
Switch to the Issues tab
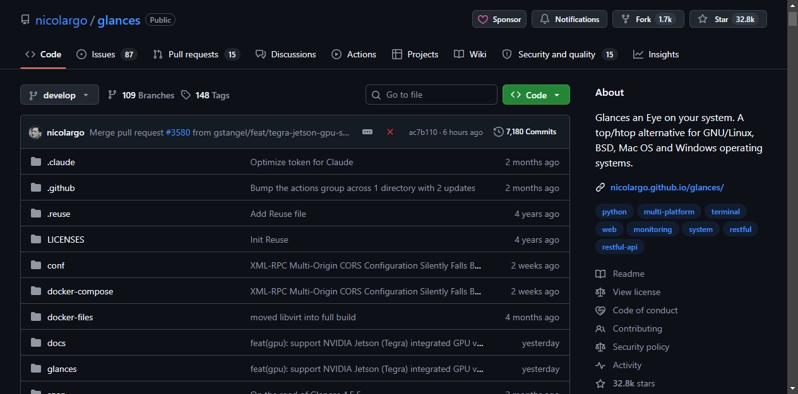[x=106, y=54]
